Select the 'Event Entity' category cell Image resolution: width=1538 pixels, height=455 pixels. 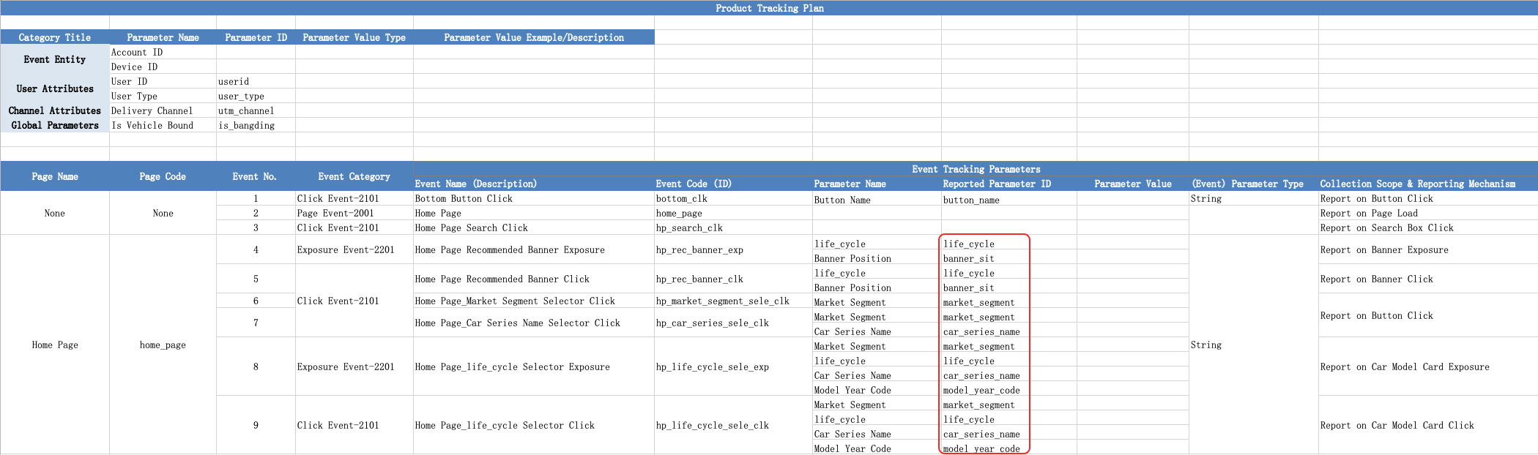click(x=55, y=59)
